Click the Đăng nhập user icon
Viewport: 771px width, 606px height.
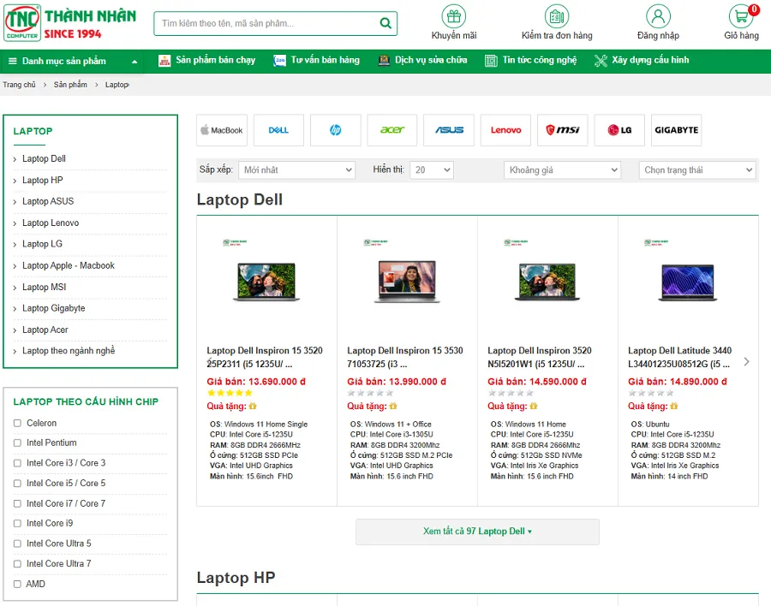click(x=658, y=16)
